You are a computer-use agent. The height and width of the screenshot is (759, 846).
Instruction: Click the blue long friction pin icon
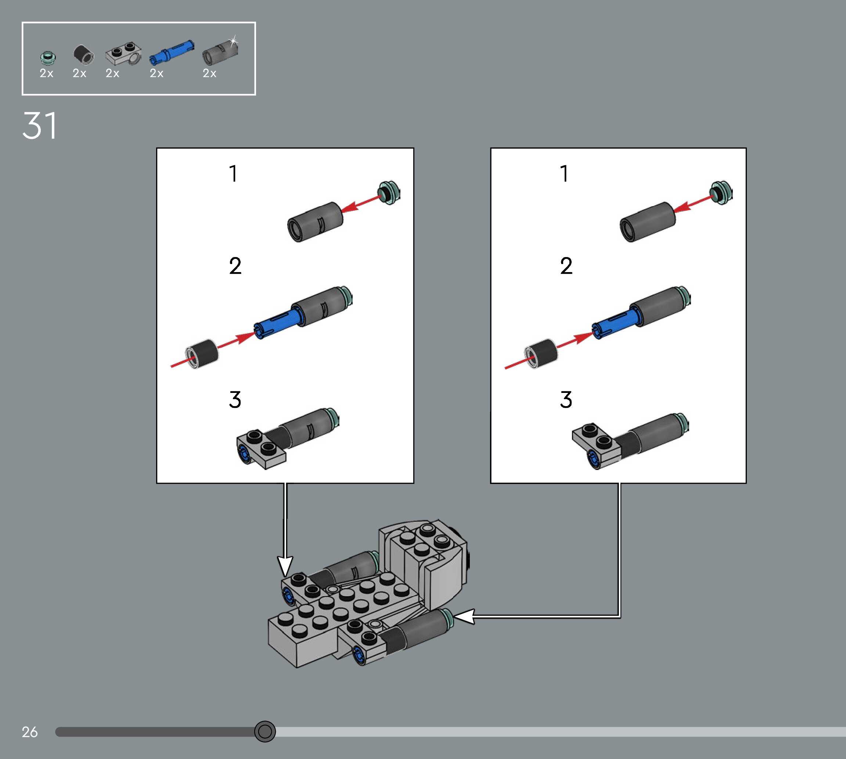(x=172, y=53)
